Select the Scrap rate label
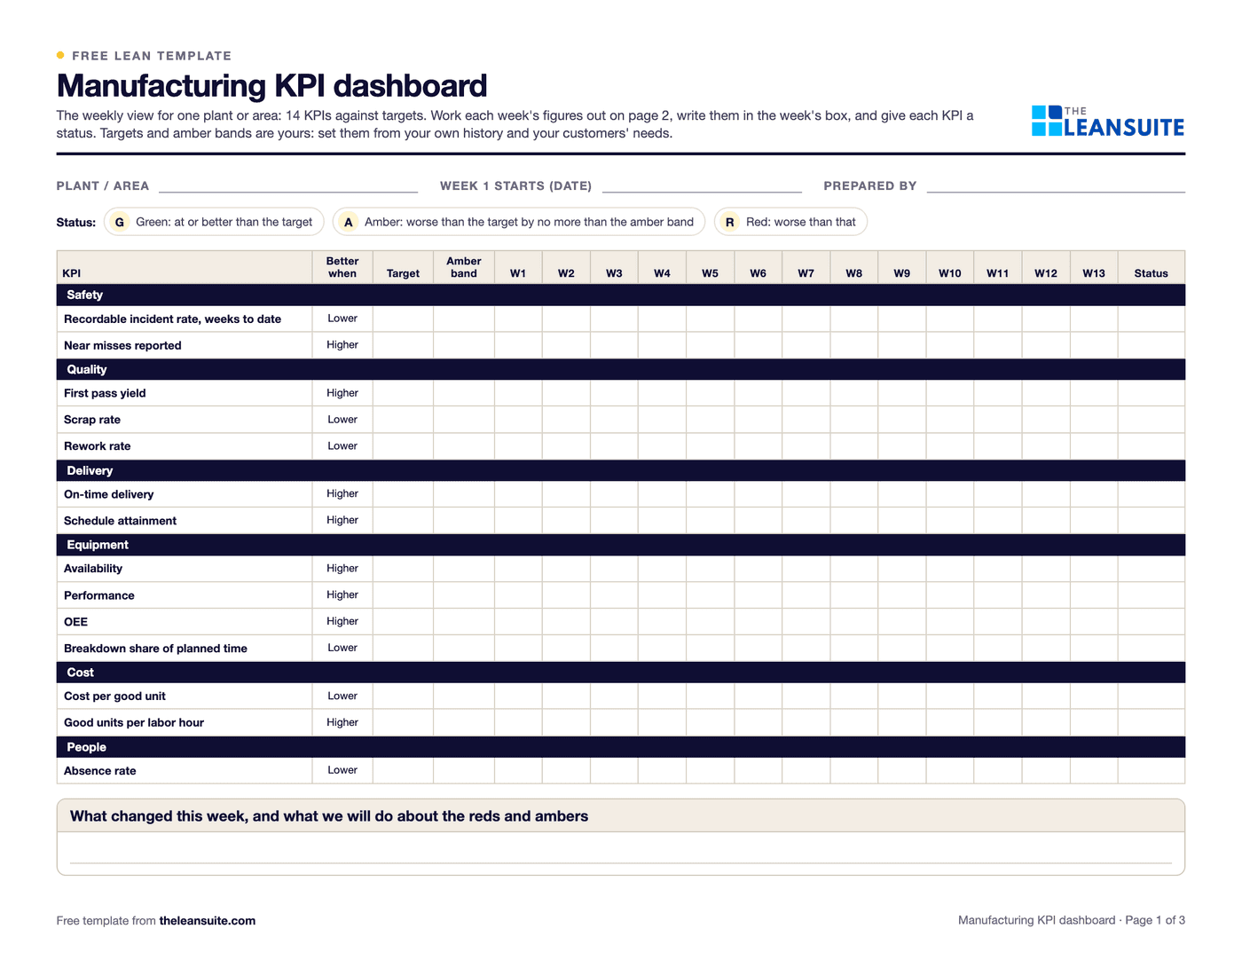The height and width of the screenshot is (960, 1242). pyautogui.click(x=92, y=420)
